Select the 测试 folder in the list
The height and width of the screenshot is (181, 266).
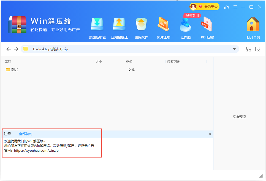click(15, 70)
